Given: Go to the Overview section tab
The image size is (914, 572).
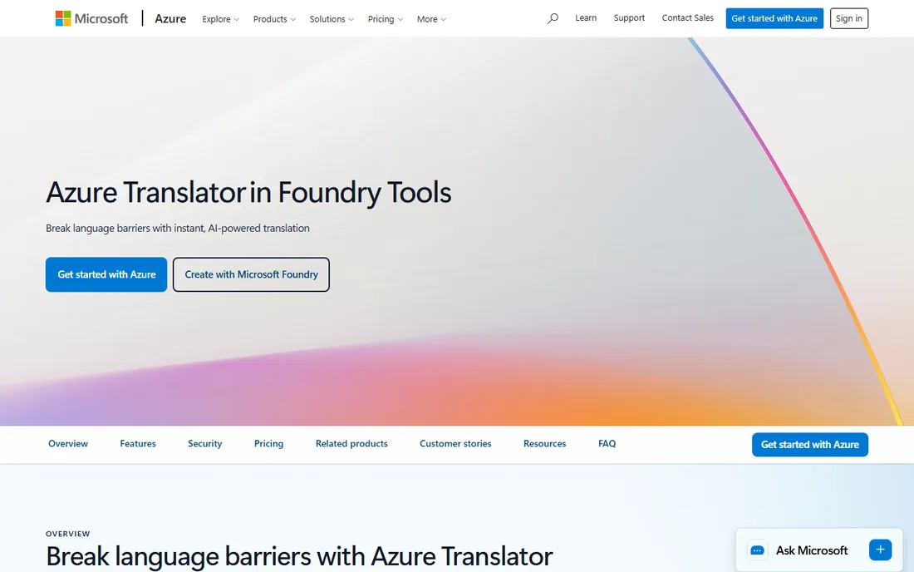Looking at the screenshot, I should (68, 444).
